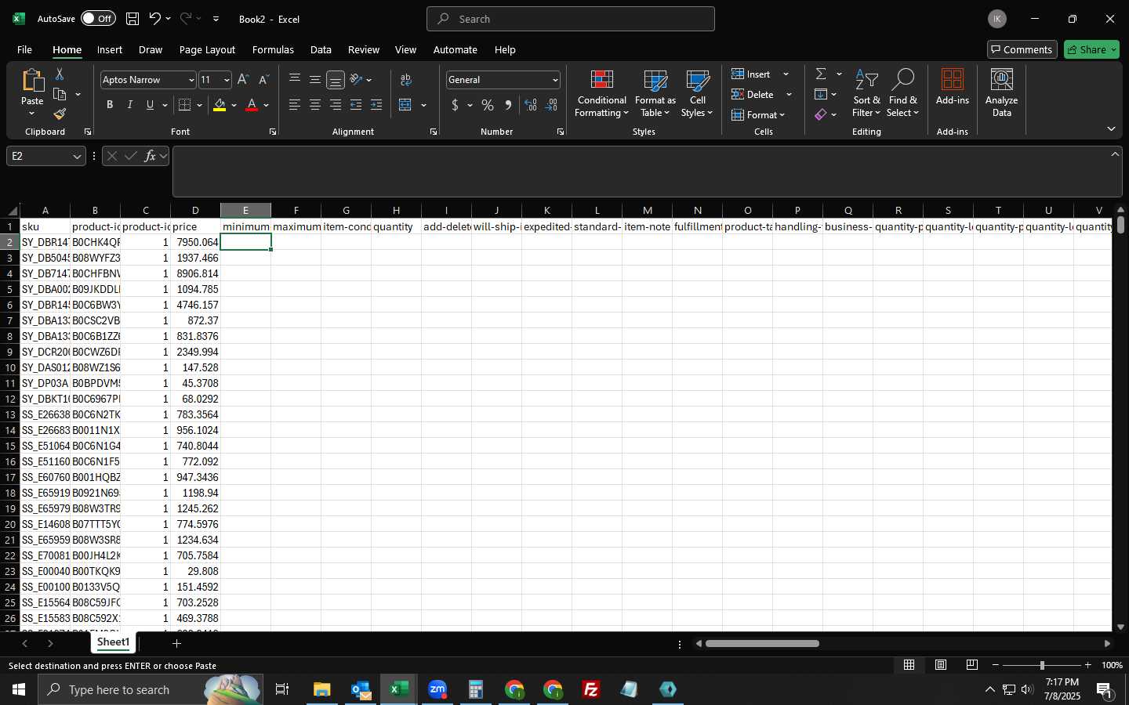Click the Paste clipboard icon

coord(32,80)
